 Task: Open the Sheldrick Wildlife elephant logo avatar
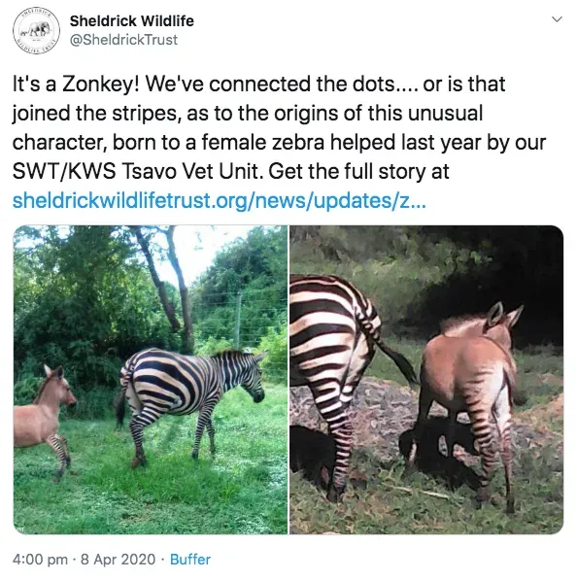36,30
